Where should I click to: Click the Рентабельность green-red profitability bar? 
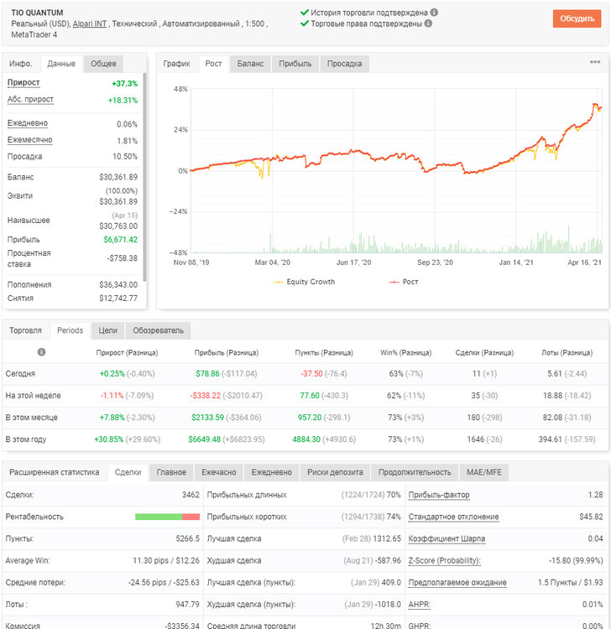[x=167, y=517]
